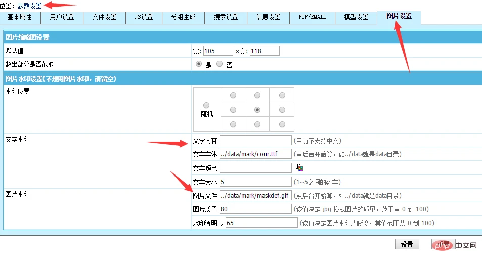Click the 图片水印 row label
482x262 pixels.
pyautogui.click(x=18, y=194)
